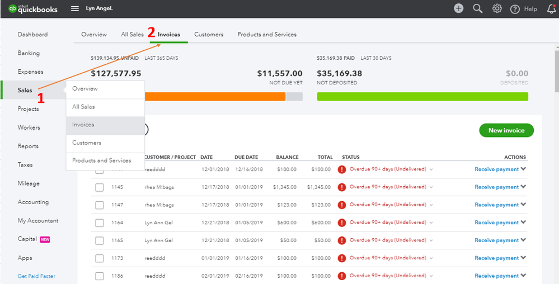Screen dimensions: 559x284
Task: Open the Settings gear icon
Action: pos(497,9)
